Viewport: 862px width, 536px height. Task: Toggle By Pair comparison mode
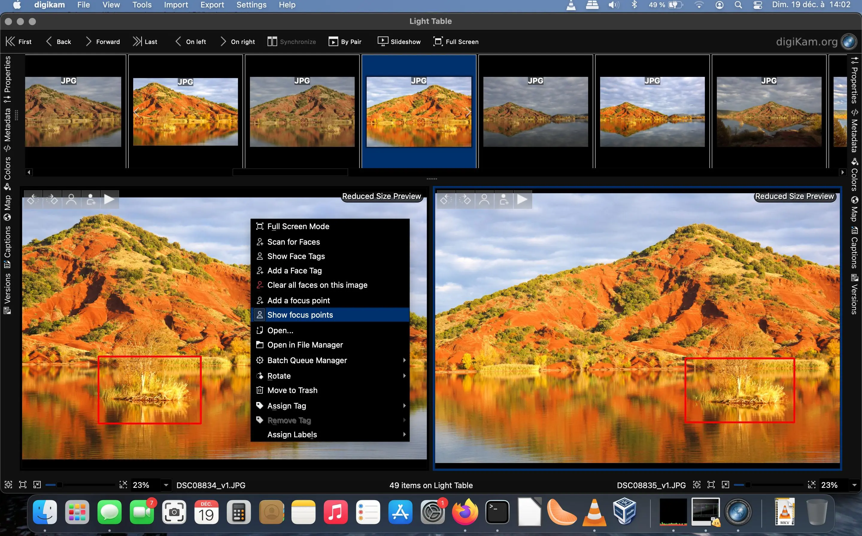pos(345,42)
